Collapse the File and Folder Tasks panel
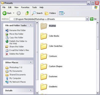Screen dimensions: 100x95 point(31,25)
